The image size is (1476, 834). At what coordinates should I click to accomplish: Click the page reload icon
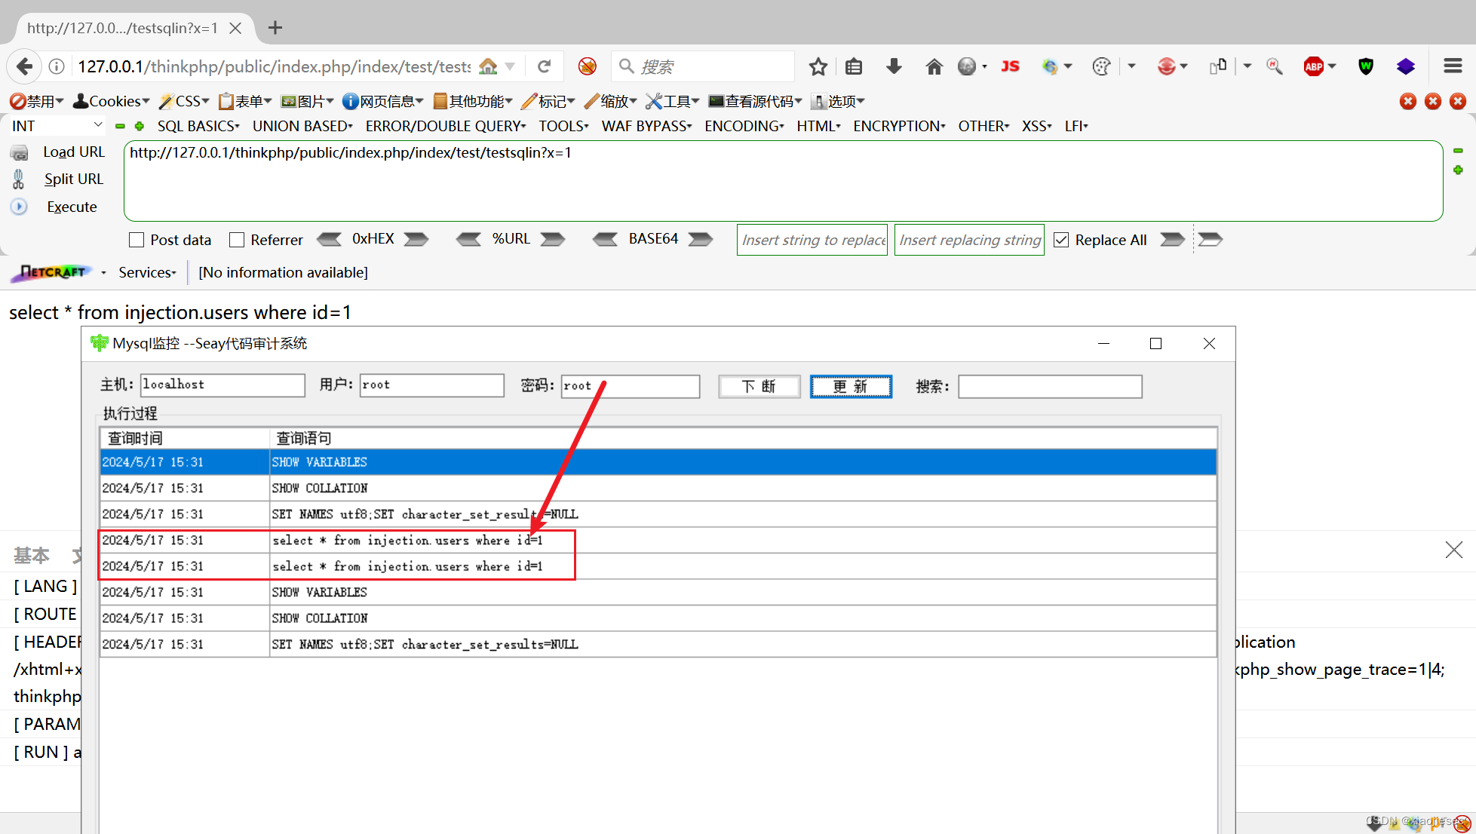tap(545, 66)
